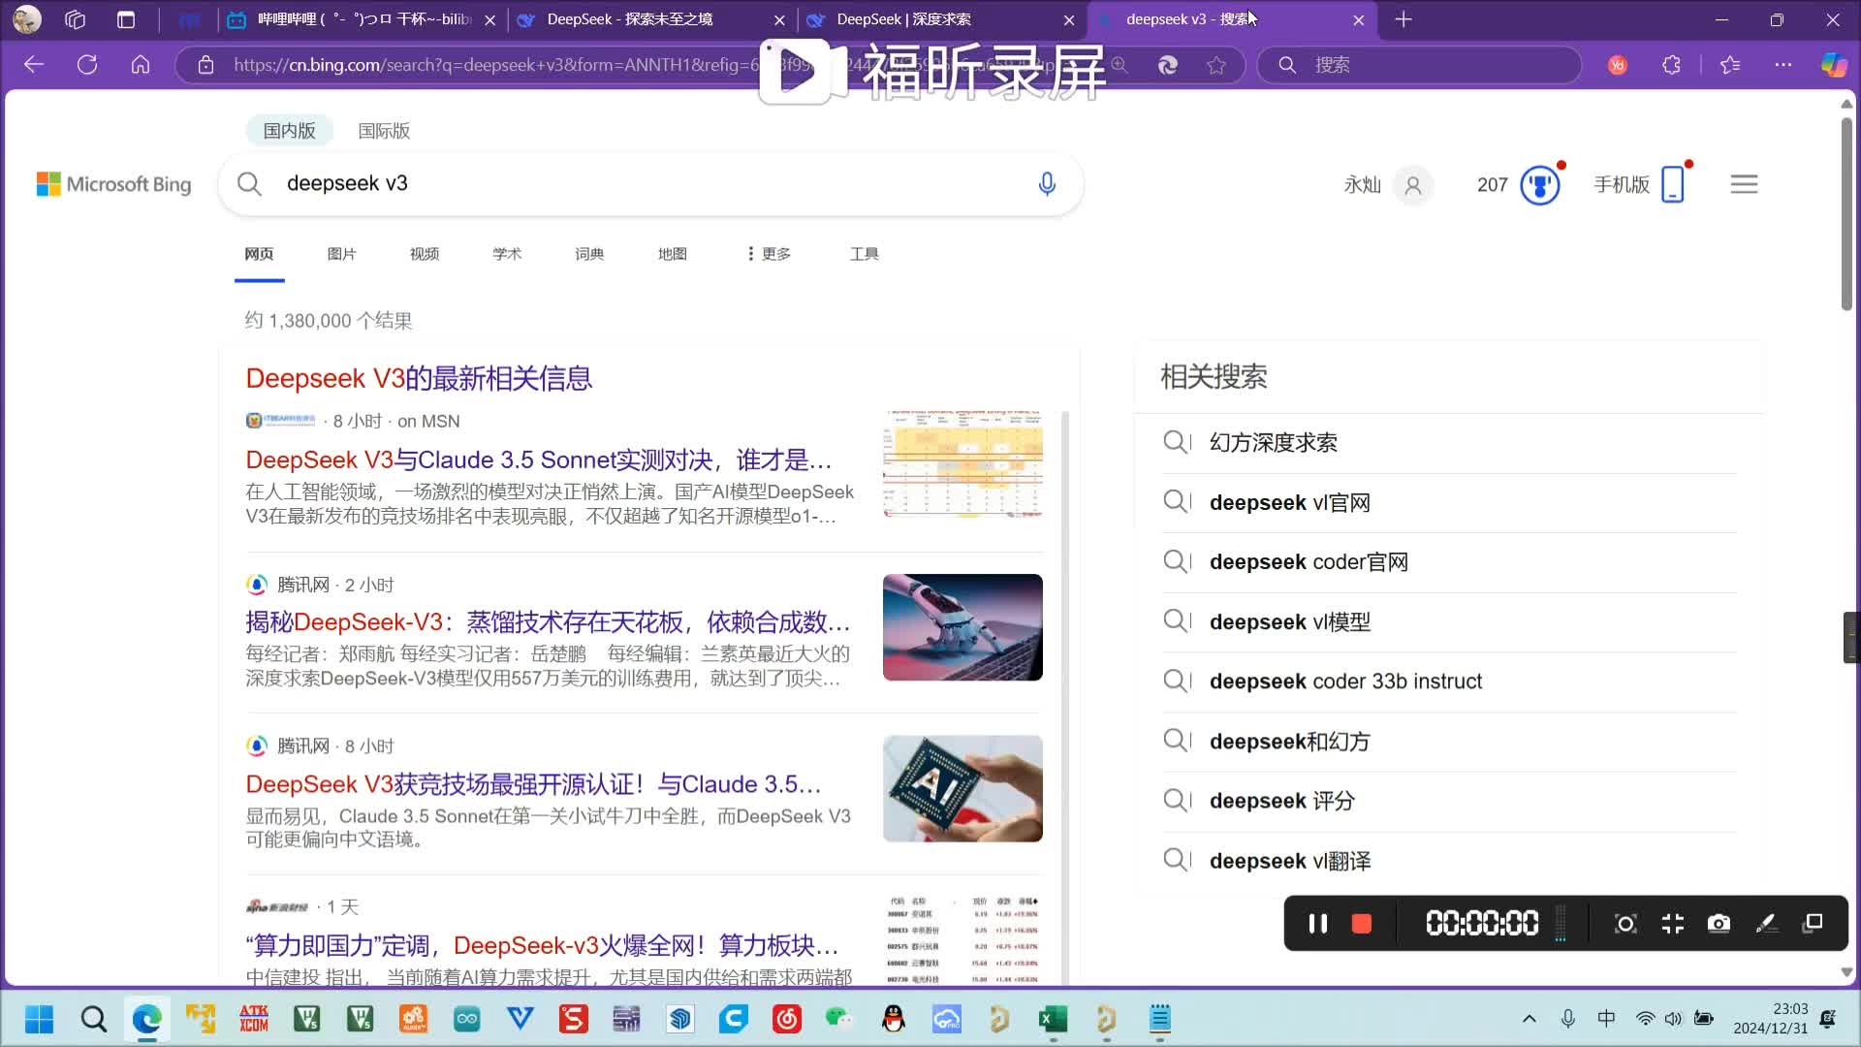Viewport: 1861px width, 1047px height.
Task: Select 地图 search tab
Action: [672, 254]
